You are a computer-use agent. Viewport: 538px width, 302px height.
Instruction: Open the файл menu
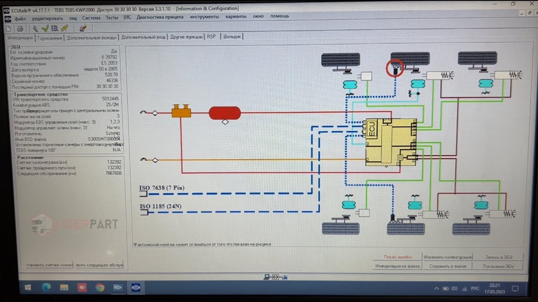[x=20, y=18]
